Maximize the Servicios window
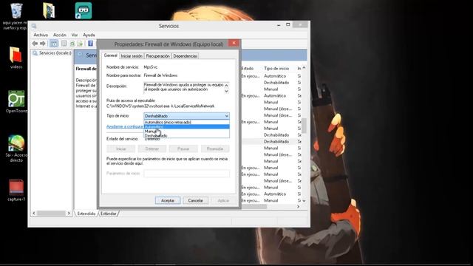This screenshot has width=473, height=266. (288, 24)
